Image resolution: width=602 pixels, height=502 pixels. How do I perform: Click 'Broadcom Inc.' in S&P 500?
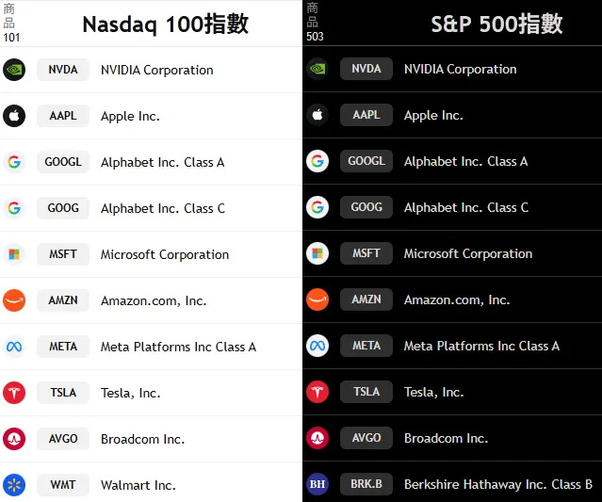pos(447,438)
